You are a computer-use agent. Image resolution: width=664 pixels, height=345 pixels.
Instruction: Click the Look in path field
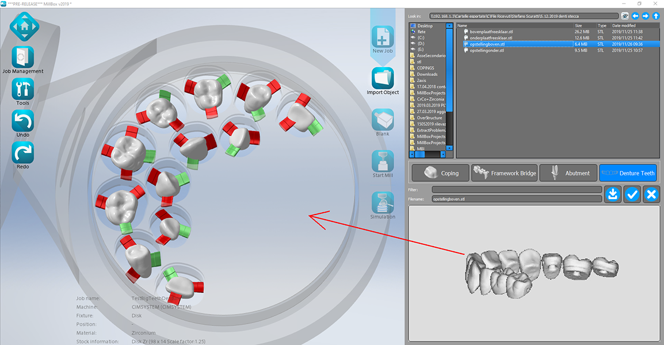[x=524, y=16]
